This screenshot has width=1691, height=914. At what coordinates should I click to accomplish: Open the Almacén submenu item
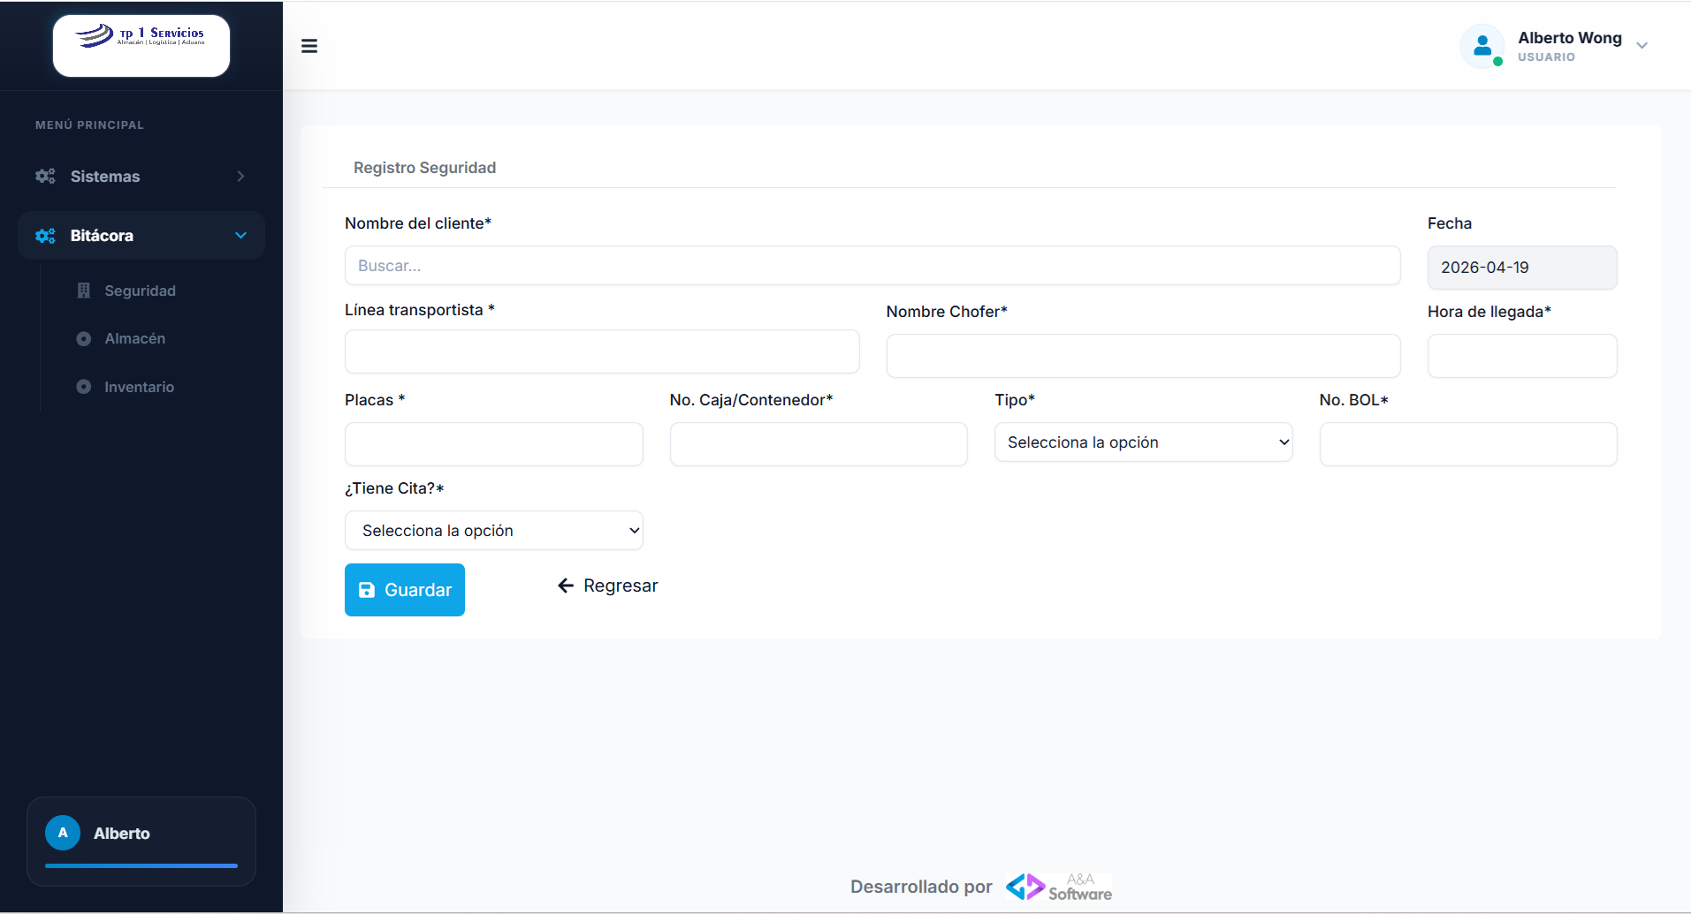[134, 339]
